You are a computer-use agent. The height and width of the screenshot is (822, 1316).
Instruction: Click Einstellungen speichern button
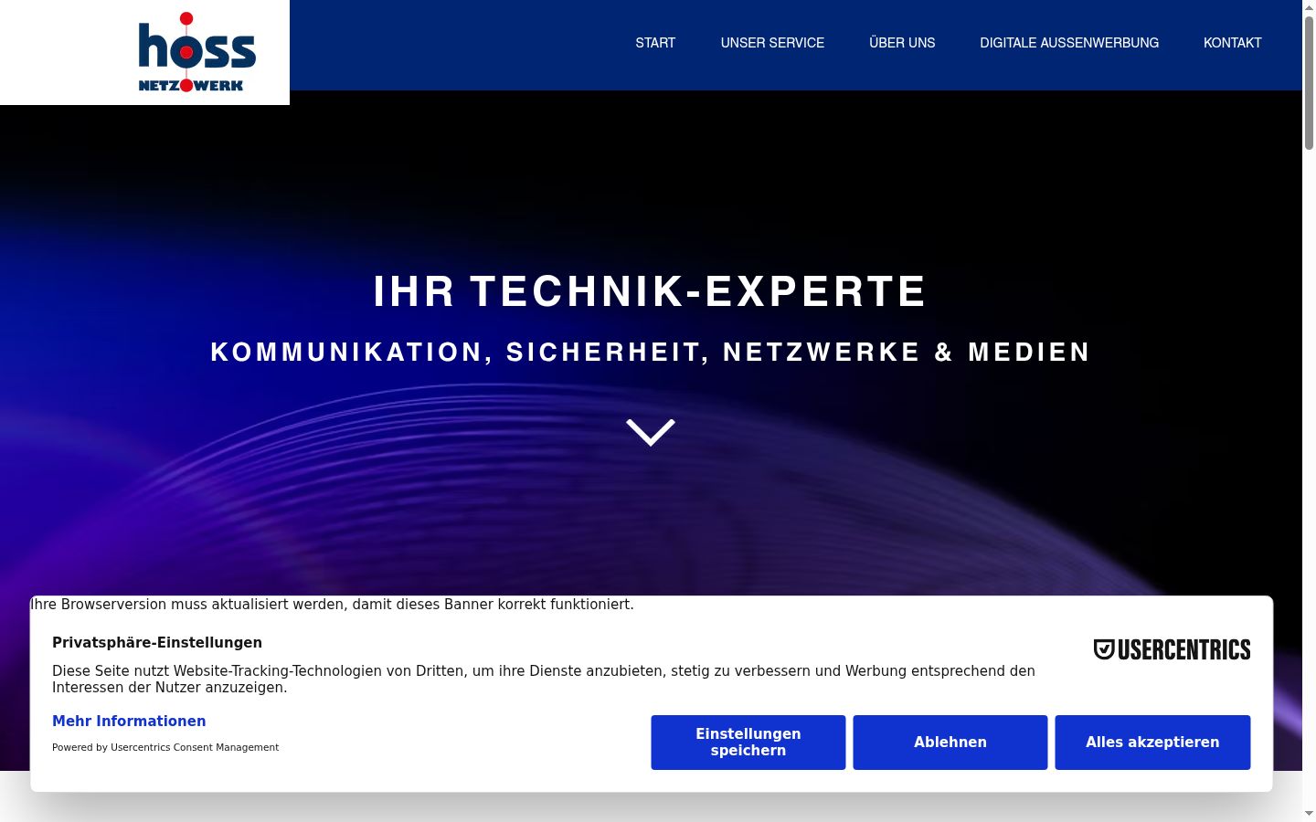click(748, 743)
